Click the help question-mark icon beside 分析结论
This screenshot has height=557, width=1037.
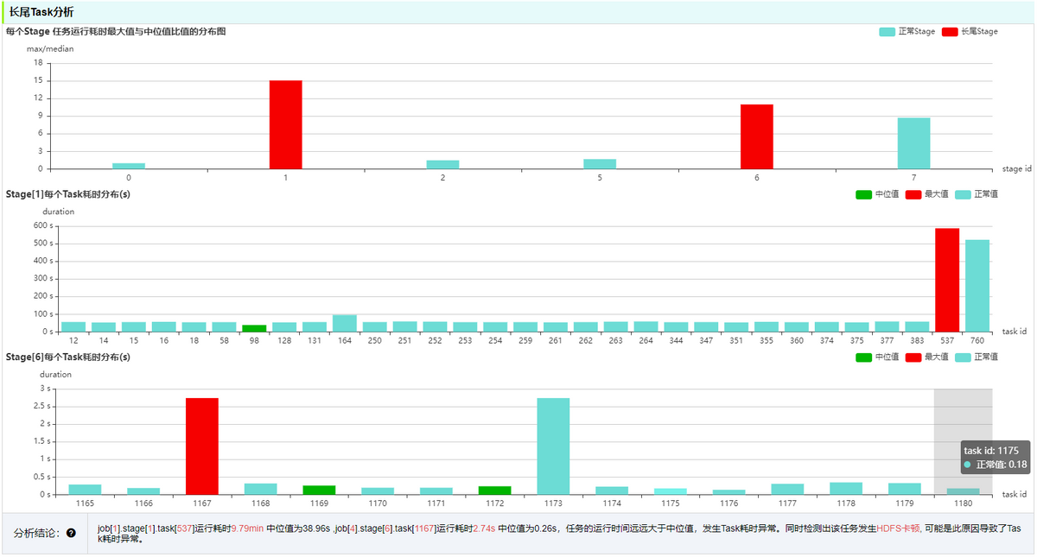click(x=71, y=533)
